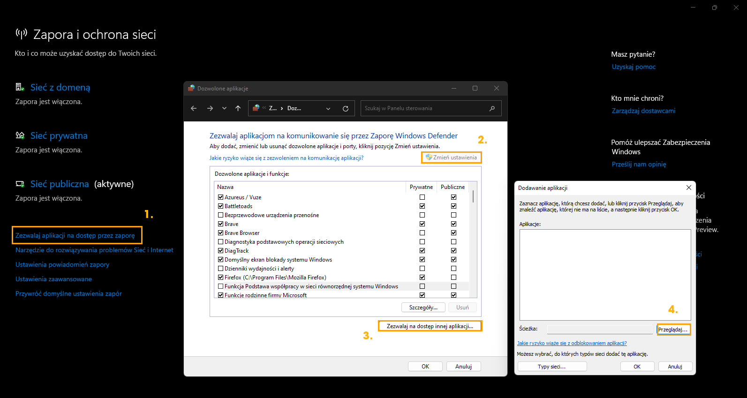Click Zarządzaj dostawcami link
Viewport: 747px width, 398px height.
tap(643, 111)
